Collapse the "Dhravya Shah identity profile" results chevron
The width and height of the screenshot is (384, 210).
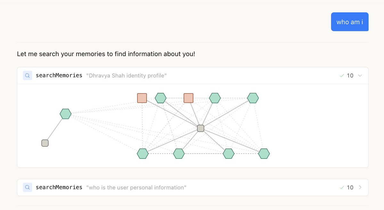coord(360,75)
